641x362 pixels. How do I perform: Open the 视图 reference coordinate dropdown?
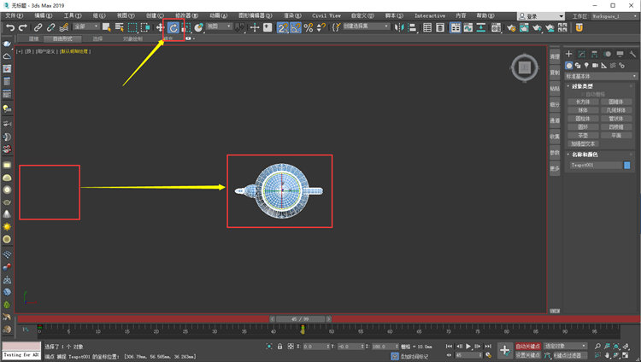tap(219, 26)
